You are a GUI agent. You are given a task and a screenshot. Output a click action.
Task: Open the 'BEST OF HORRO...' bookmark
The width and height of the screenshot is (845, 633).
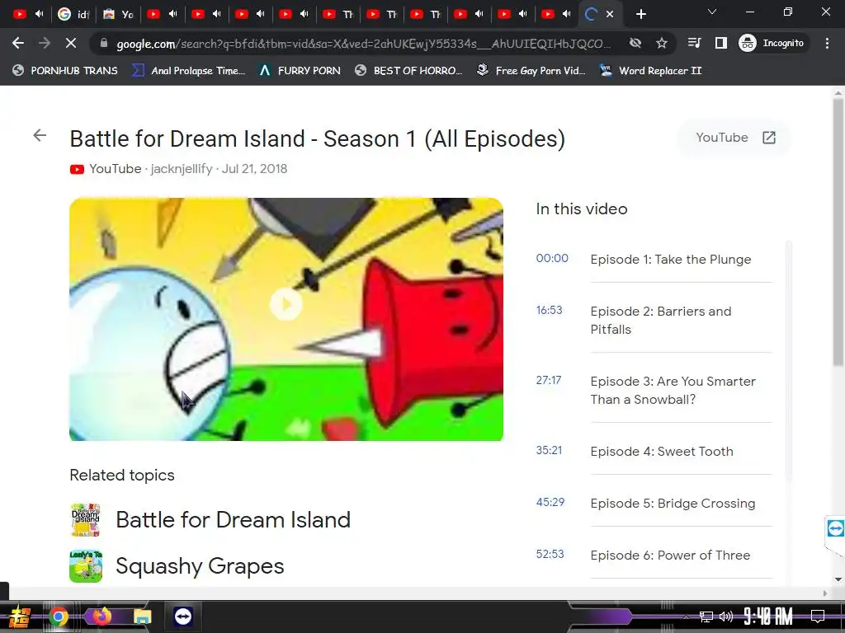pyautogui.click(x=408, y=71)
